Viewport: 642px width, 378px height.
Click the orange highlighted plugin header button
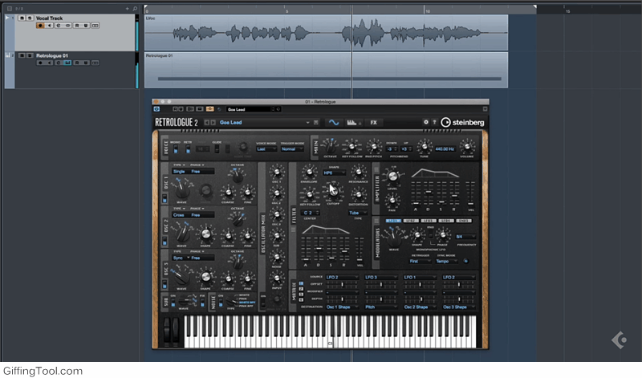click(209, 109)
